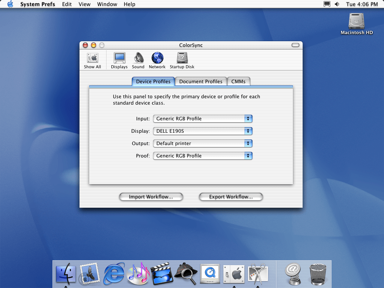This screenshot has width=384, height=288.
Task: Launch iTunes from the Dock
Action: (138, 273)
